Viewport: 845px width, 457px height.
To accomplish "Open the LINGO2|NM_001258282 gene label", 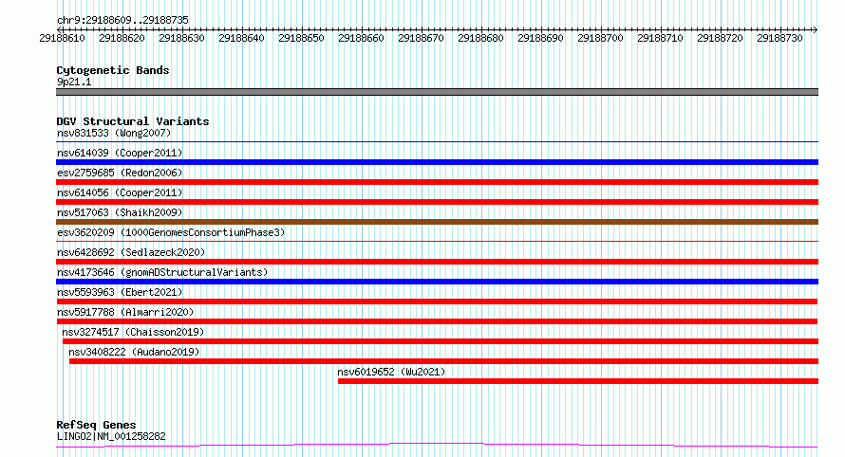I will pos(111,436).
